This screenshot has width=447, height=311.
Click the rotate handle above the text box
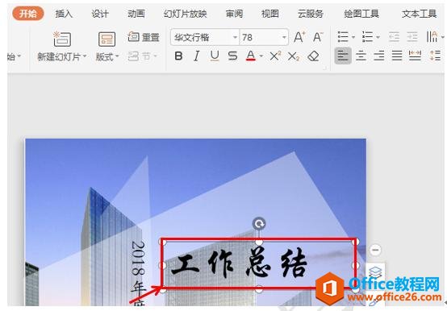259,224
